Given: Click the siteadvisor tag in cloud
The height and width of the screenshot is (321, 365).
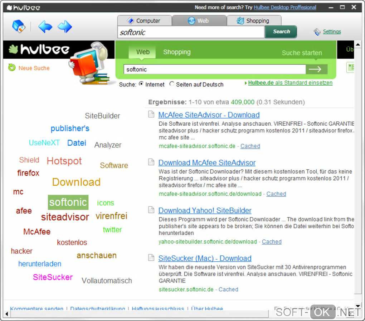Looking at the screenshot, I should [65, 217].
